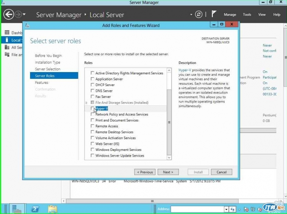Select Local Server icon in sidebar
This screenshot has height=214, width=287.
(7, 40)
